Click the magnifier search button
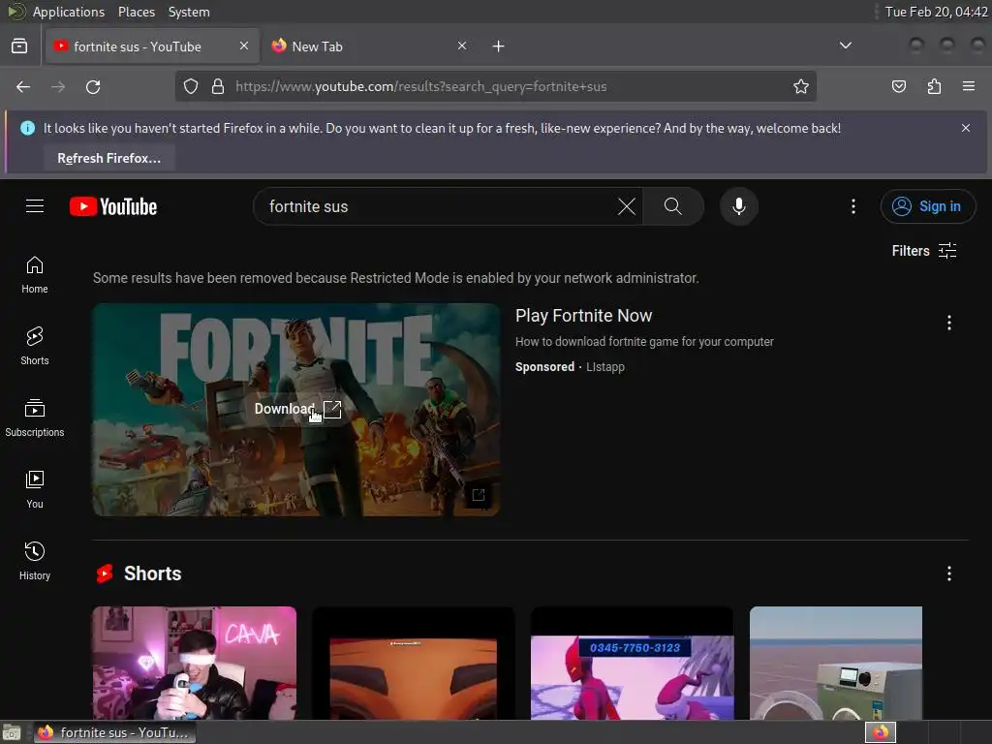Image resolution: width=992 pixels, height=744 pixels. click(673, 206)
